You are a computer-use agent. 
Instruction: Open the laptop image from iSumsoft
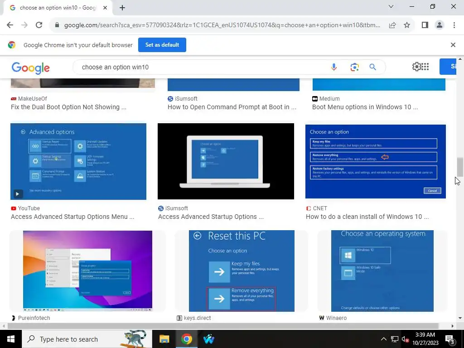pyautogui.click(x=226, y=161)
